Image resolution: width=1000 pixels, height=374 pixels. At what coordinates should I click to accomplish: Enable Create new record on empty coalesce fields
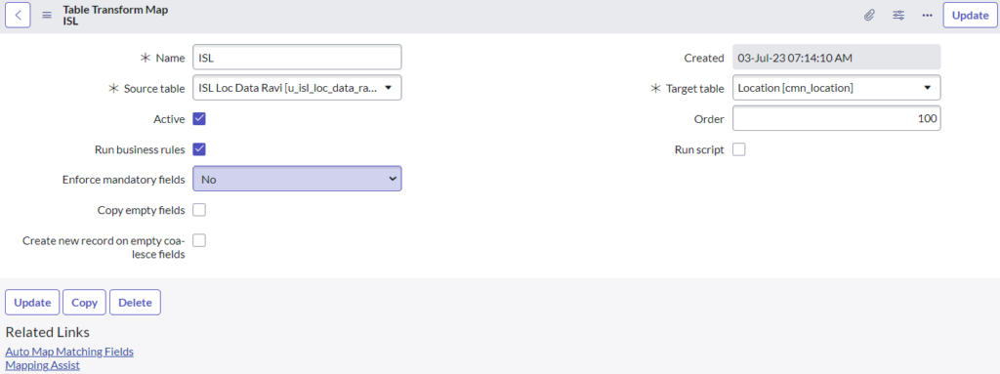tap(199, 240)
